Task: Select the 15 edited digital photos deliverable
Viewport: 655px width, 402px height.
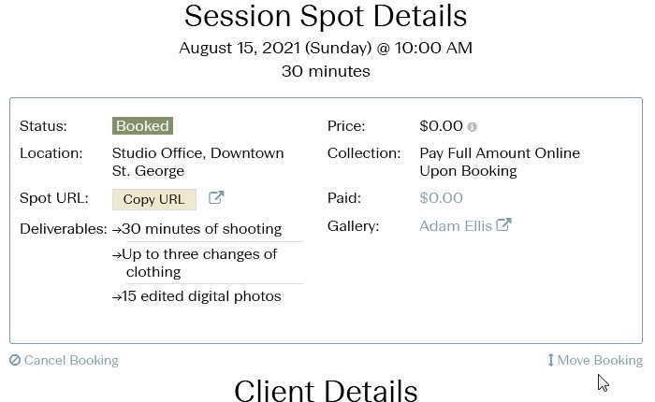Action: 196,296
